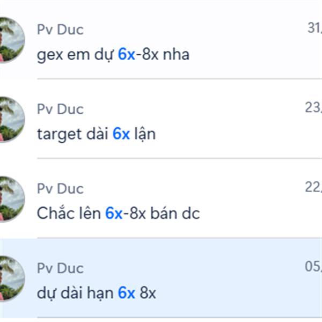Open the avatar beside the 'gex em dự' message
This screenshot has height=322, width=322.
tap(12, 40)
